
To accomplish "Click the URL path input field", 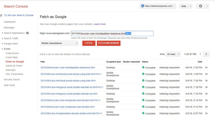I will point(112,33).
